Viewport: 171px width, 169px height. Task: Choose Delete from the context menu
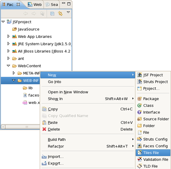point(88,129)
